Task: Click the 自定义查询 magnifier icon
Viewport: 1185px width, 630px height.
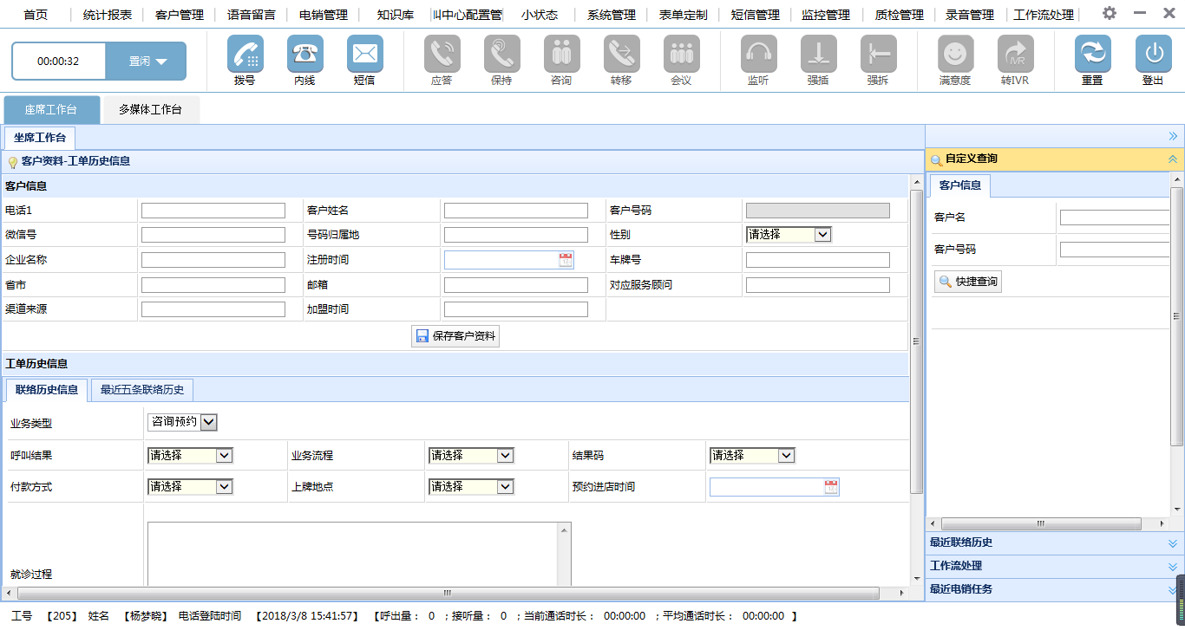Action: (936, 159)
